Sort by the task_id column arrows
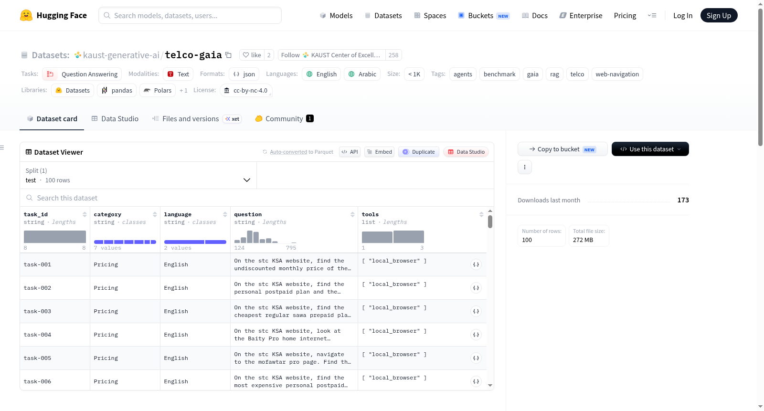Image resolution: width=764 pixels, height=411 pixels. point(85,214)
